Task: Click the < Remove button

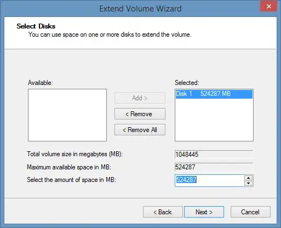Action: click(x=140, y=114)
